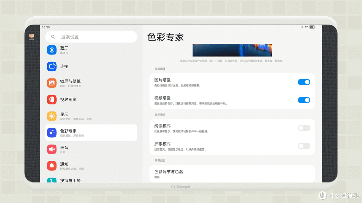Disable the 图片增强 switch
362x203 pixels.
pos(304,82)
